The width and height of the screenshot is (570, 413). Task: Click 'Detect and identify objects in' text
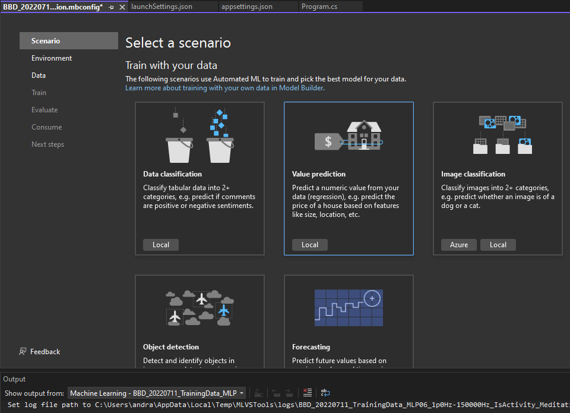[x=189, y=361]
